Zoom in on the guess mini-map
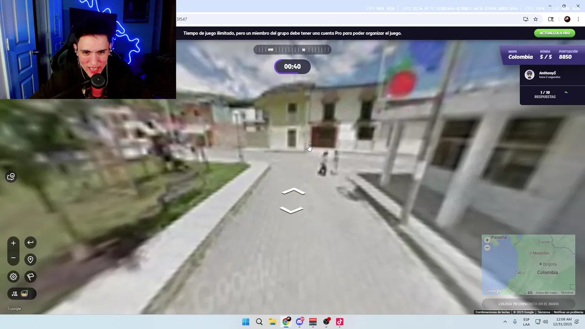 pyautogui.click(x=487, y=240)
